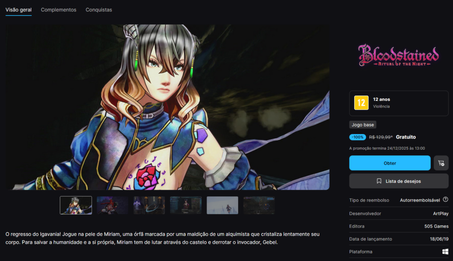Switch to the Complementos tab

(58, 9)
